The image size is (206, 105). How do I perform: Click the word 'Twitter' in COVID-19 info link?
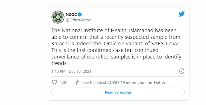click(159, 82)
